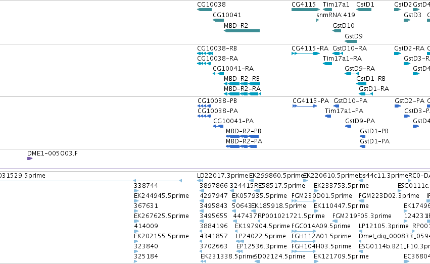Click the GstD9-PA protein label
This screenshot has height=264, width=430.
pyautogui.click(x=360, y=121)
